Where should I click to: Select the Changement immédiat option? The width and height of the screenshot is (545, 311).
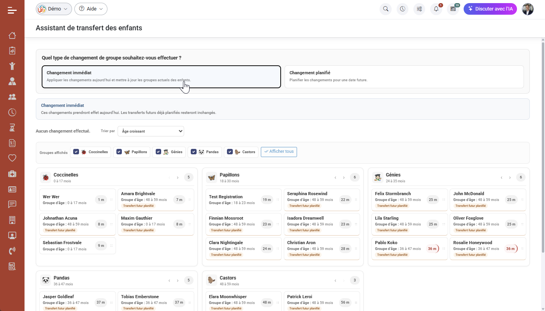(x=161, y=77)
